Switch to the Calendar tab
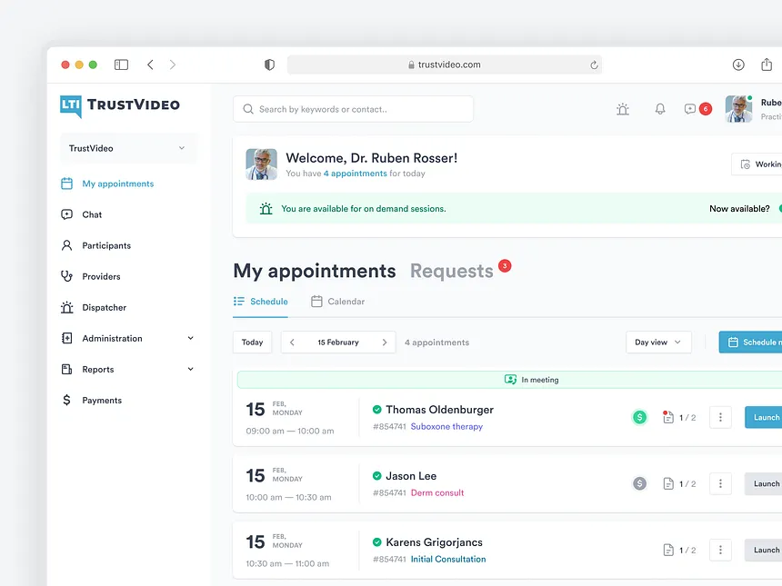The height and width of the screenshot is (586, 782). coord(338,302)
